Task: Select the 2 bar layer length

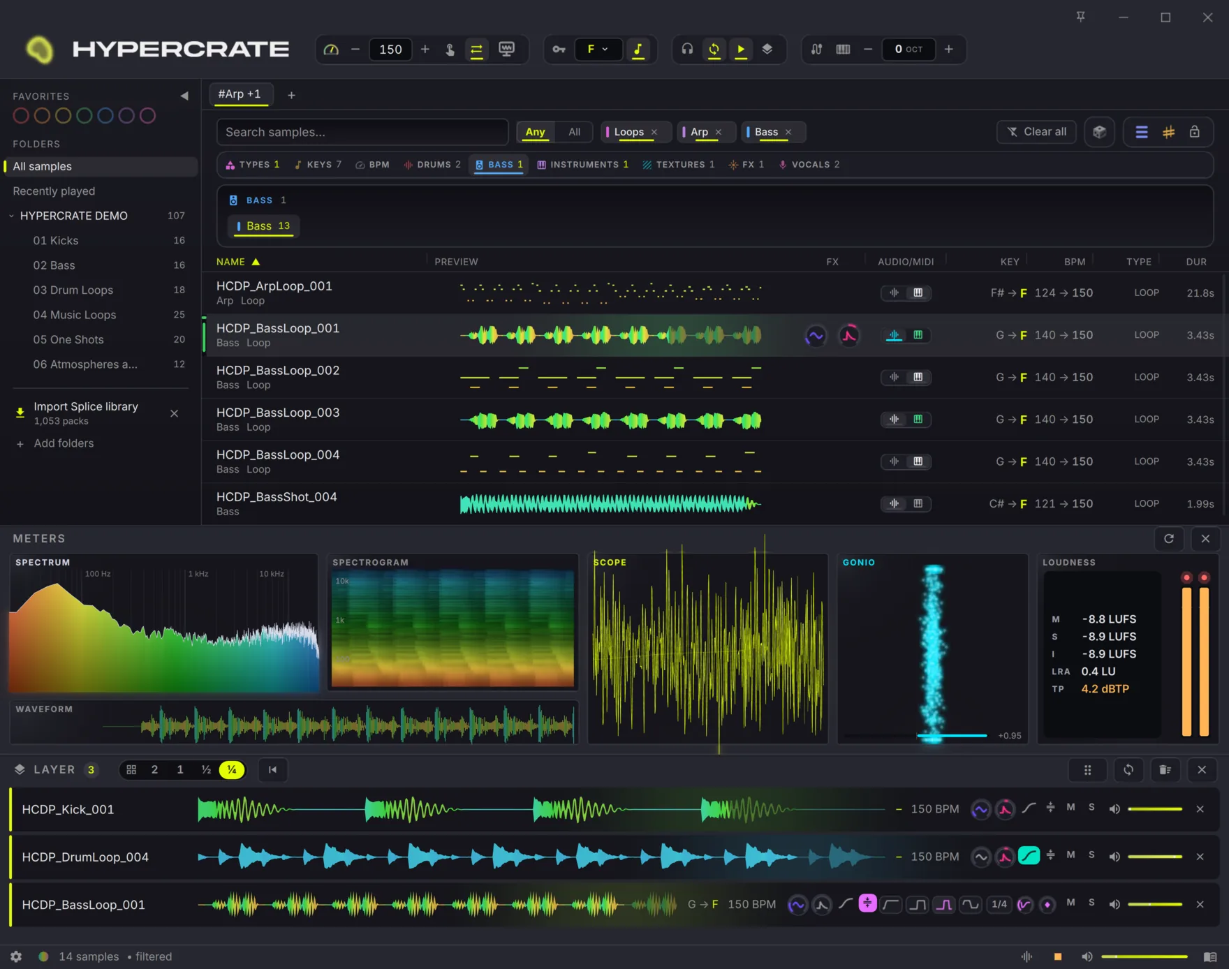Action: [154, 770]
